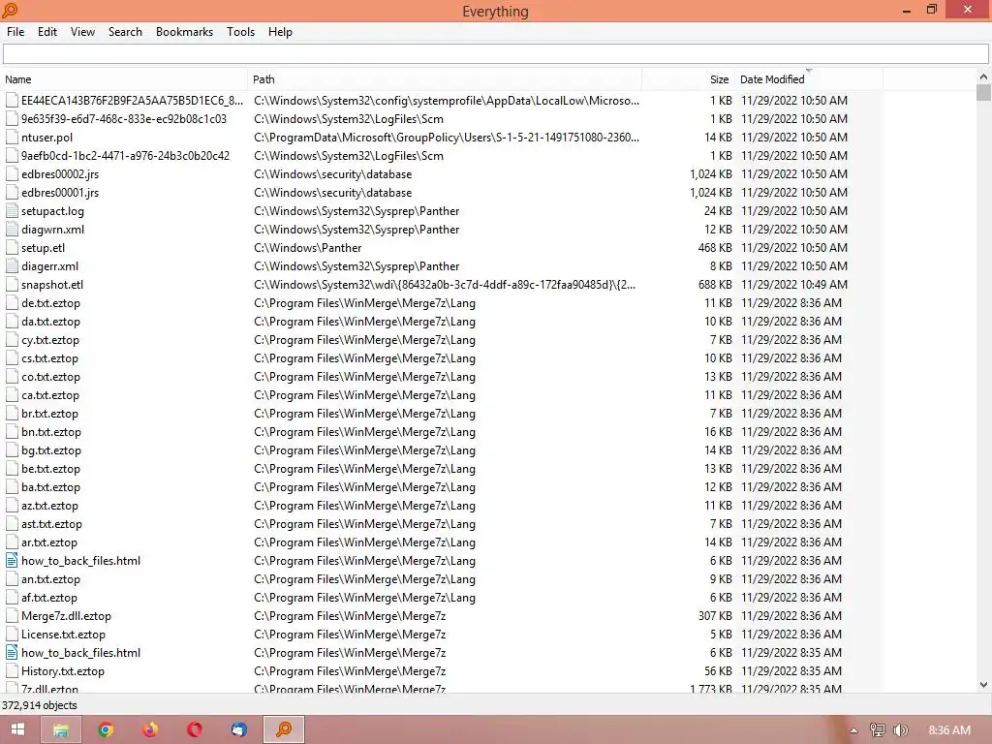The image size is (992, 744).
Task: Select ca.txt.eztop file name
Action: (50, 394)
